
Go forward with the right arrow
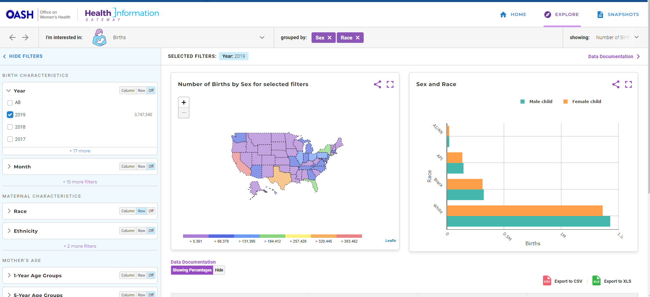[25, 37]
